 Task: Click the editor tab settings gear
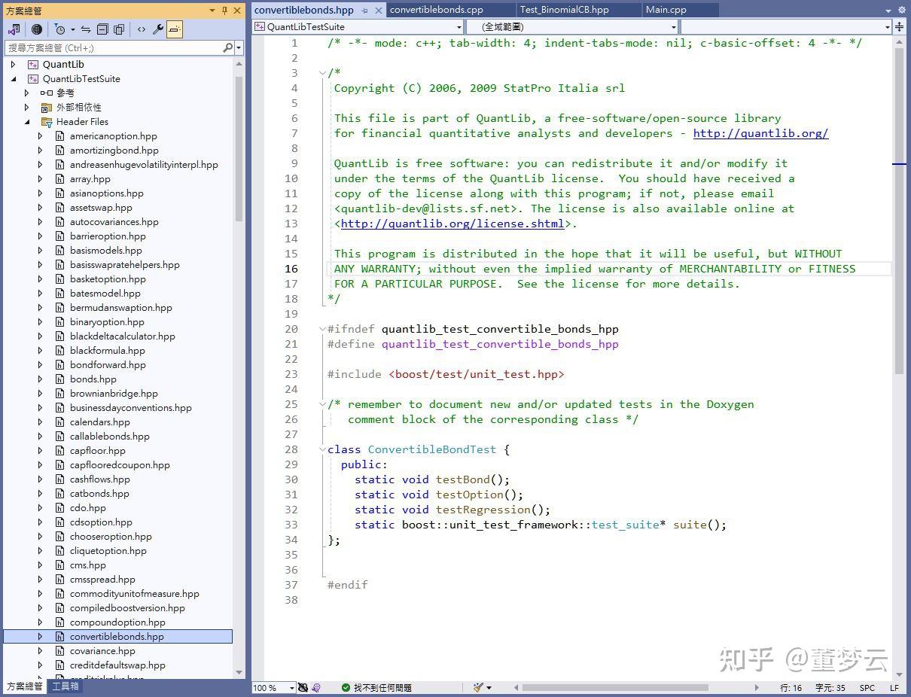(901, 11)
